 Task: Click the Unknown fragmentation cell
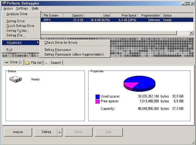point(154,20)
